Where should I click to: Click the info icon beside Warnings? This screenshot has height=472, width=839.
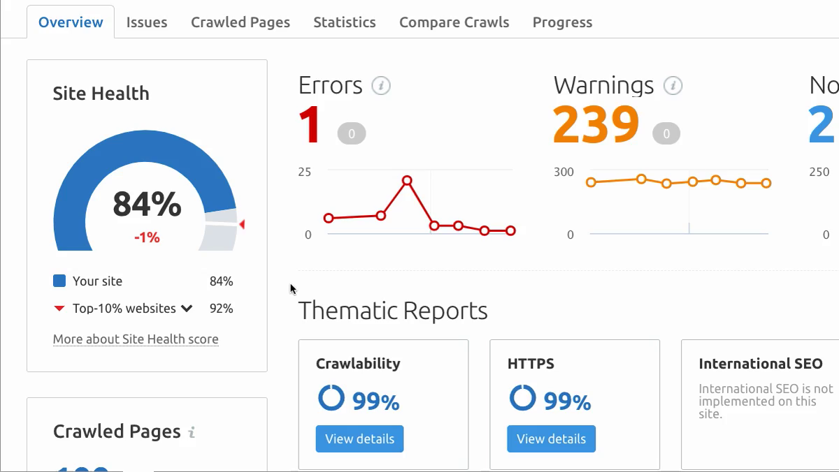point(673,86)
